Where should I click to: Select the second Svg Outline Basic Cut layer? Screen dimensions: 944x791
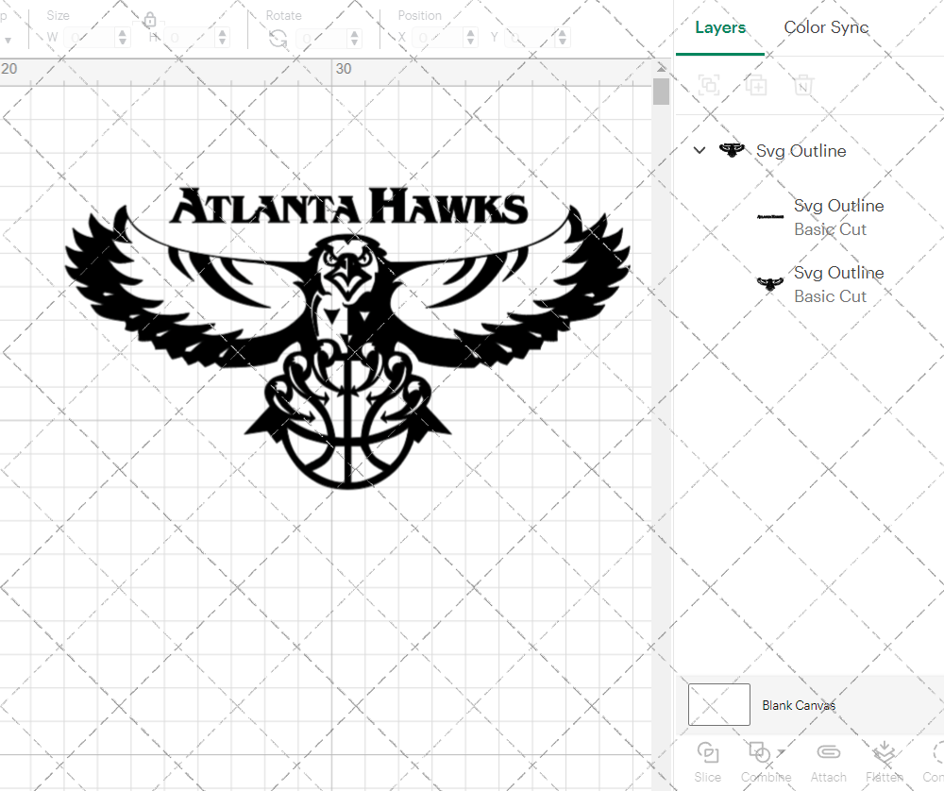pyautogui.click(x=839, y=283)
